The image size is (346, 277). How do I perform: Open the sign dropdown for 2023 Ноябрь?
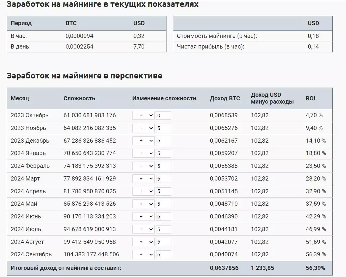point(143,128)
